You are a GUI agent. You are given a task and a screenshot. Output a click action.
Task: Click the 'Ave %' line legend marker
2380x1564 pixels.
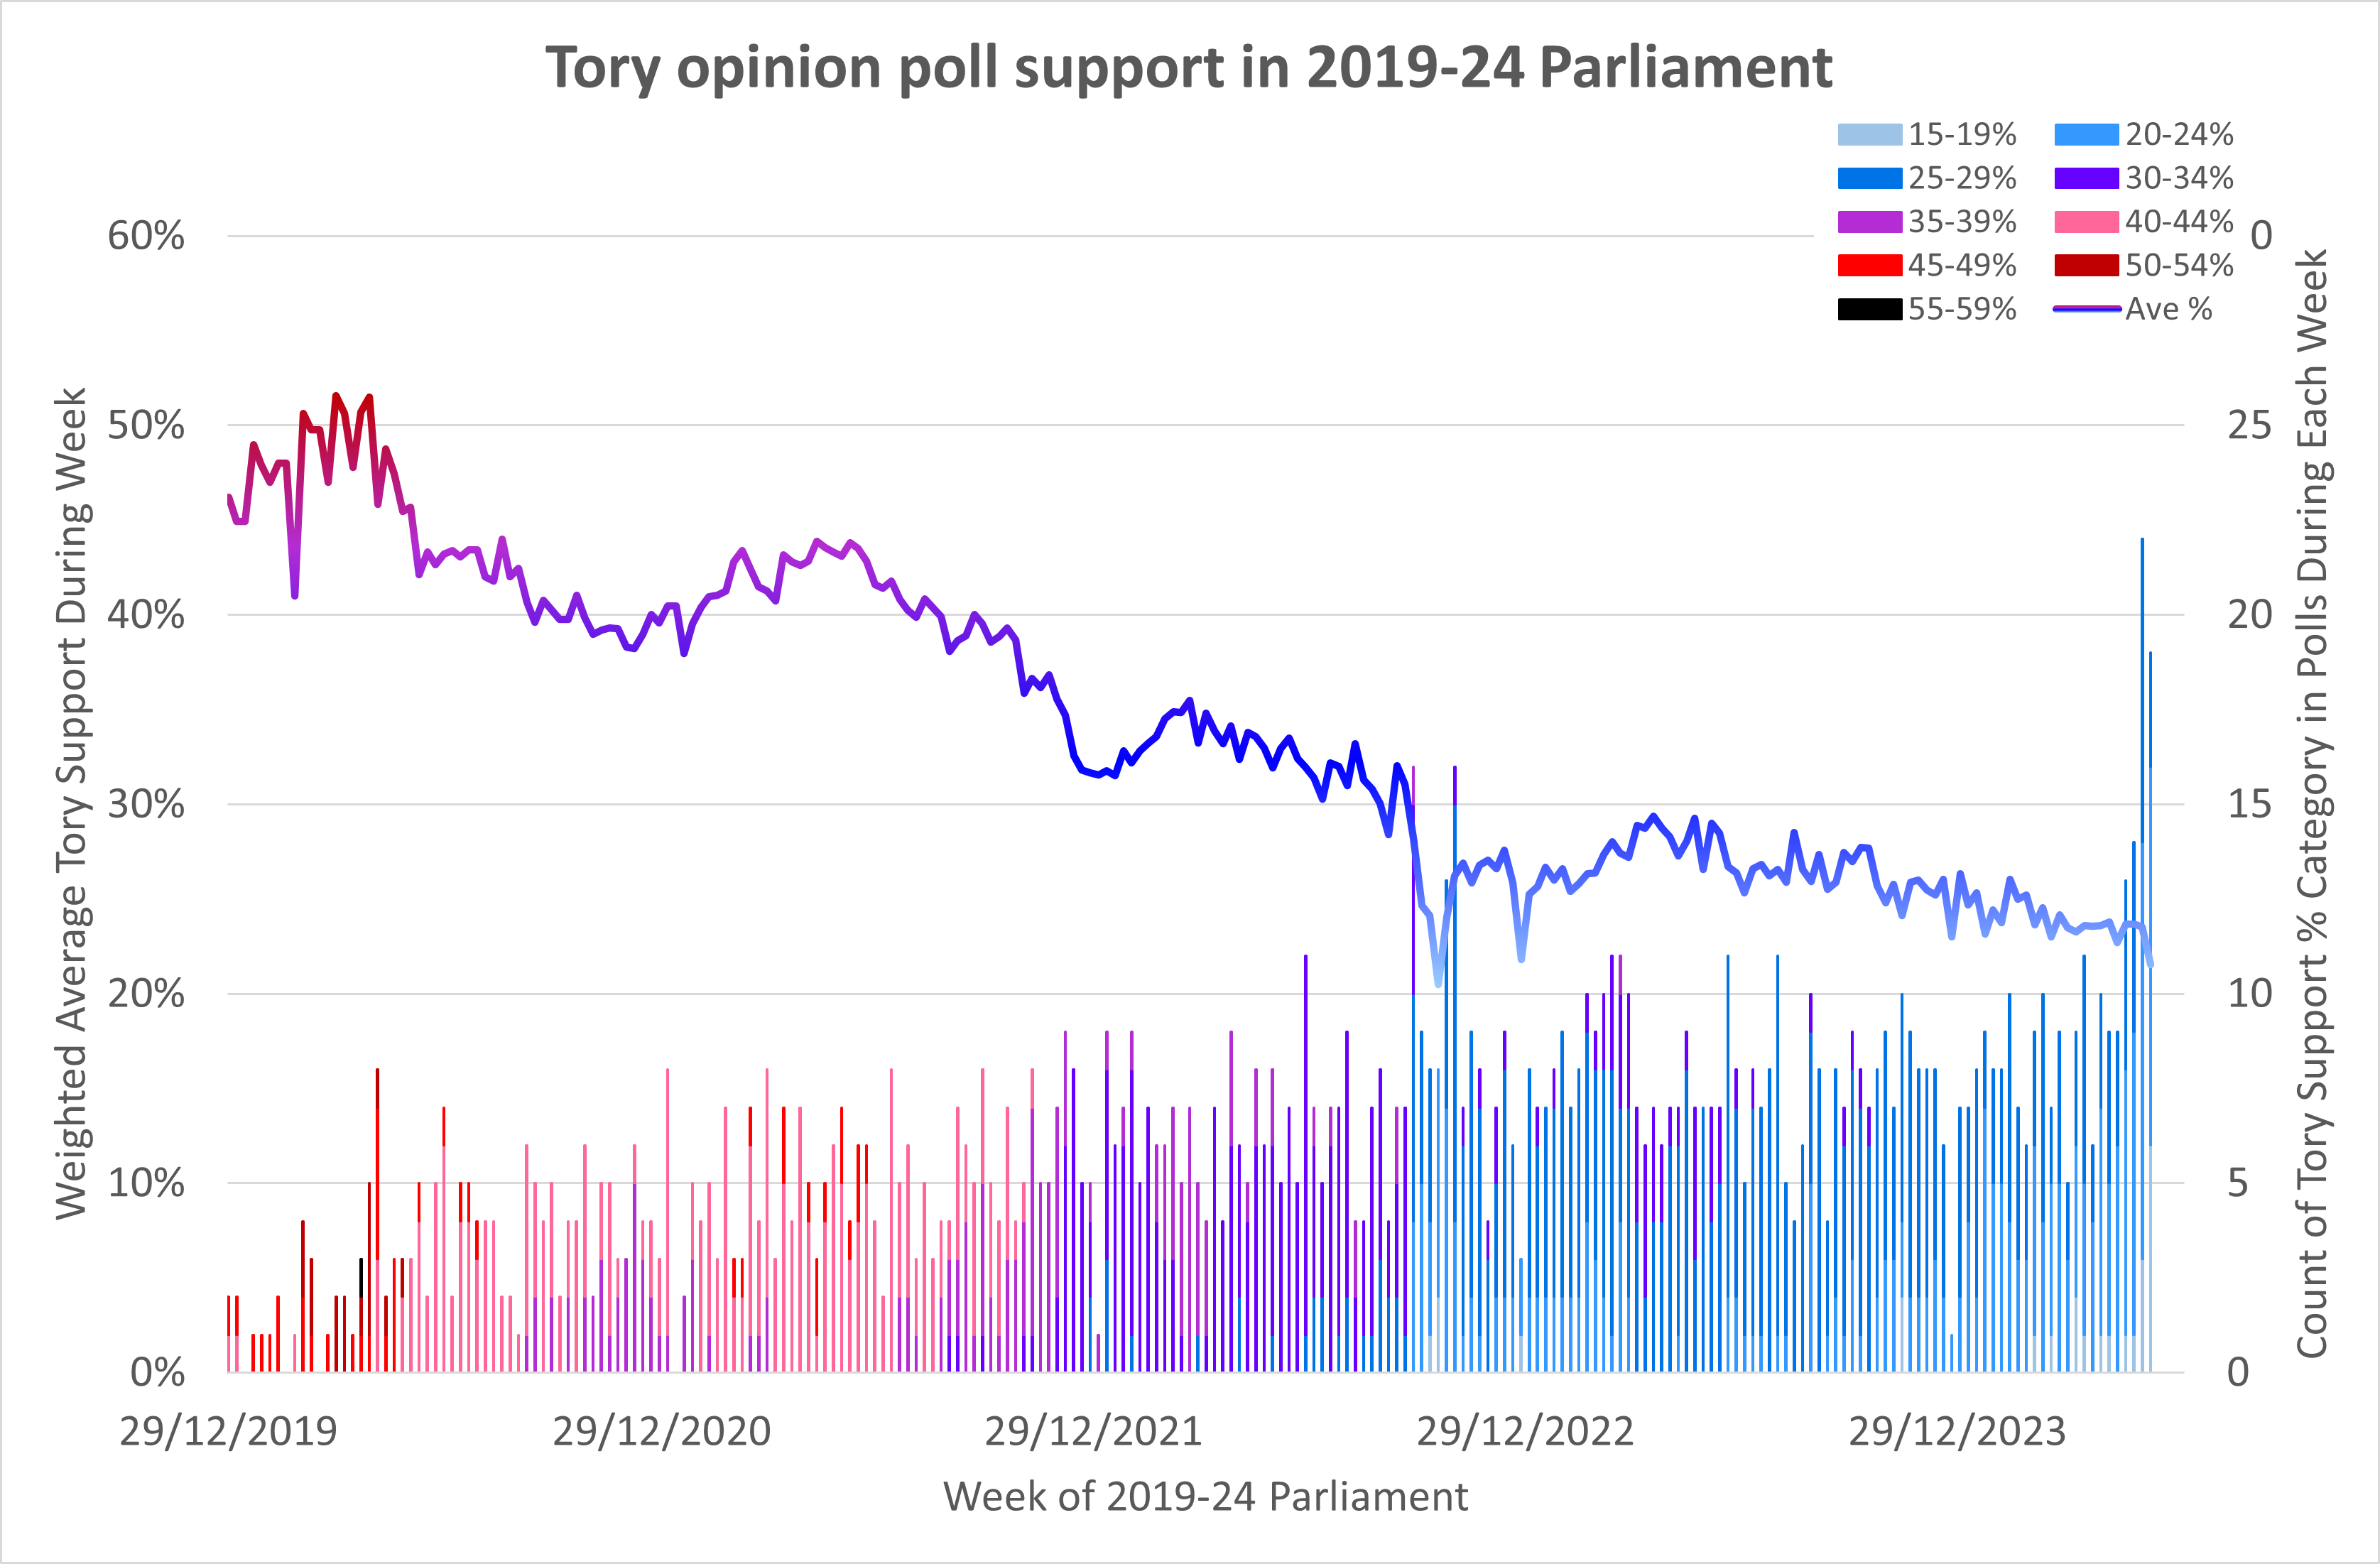tap(2086, 310)
